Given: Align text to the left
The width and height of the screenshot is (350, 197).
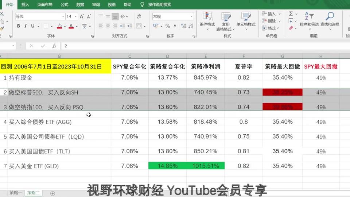Looking at the screenshot, I should point(101,26).
